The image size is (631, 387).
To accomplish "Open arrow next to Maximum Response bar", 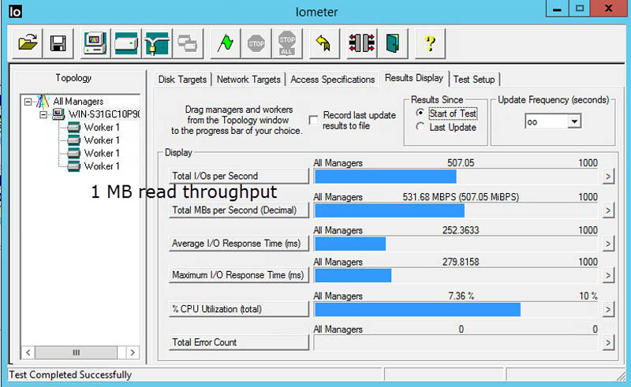I will coord(608,276).
